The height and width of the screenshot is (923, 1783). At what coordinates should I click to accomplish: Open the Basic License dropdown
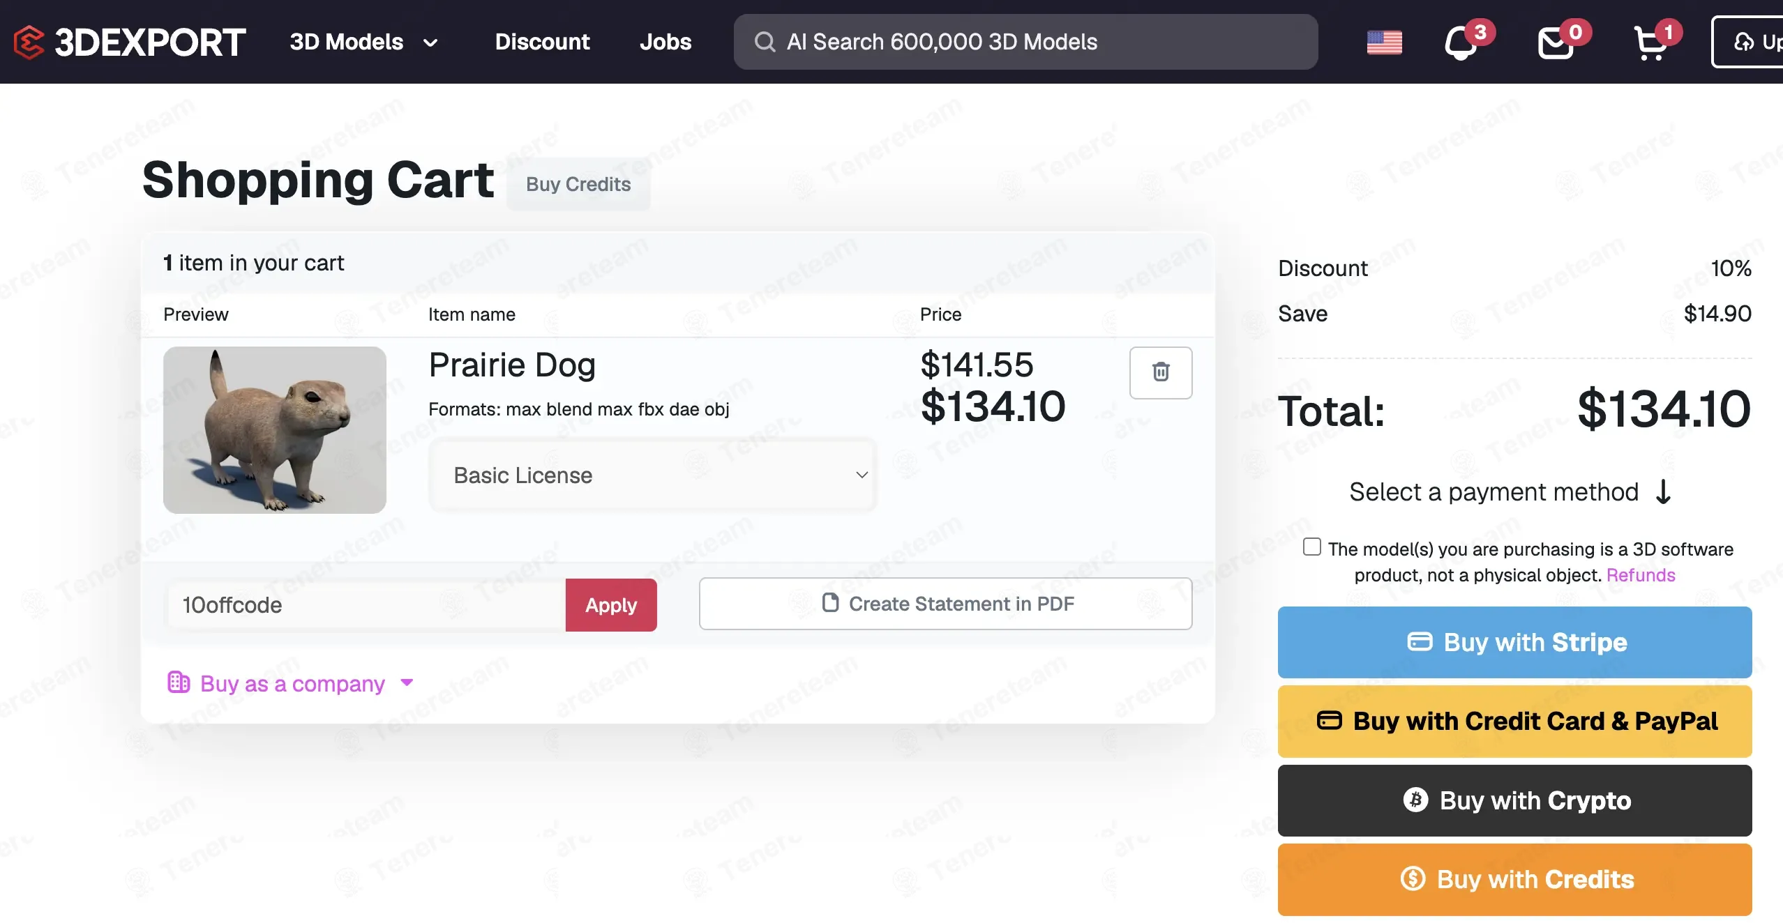click(653, 475)
